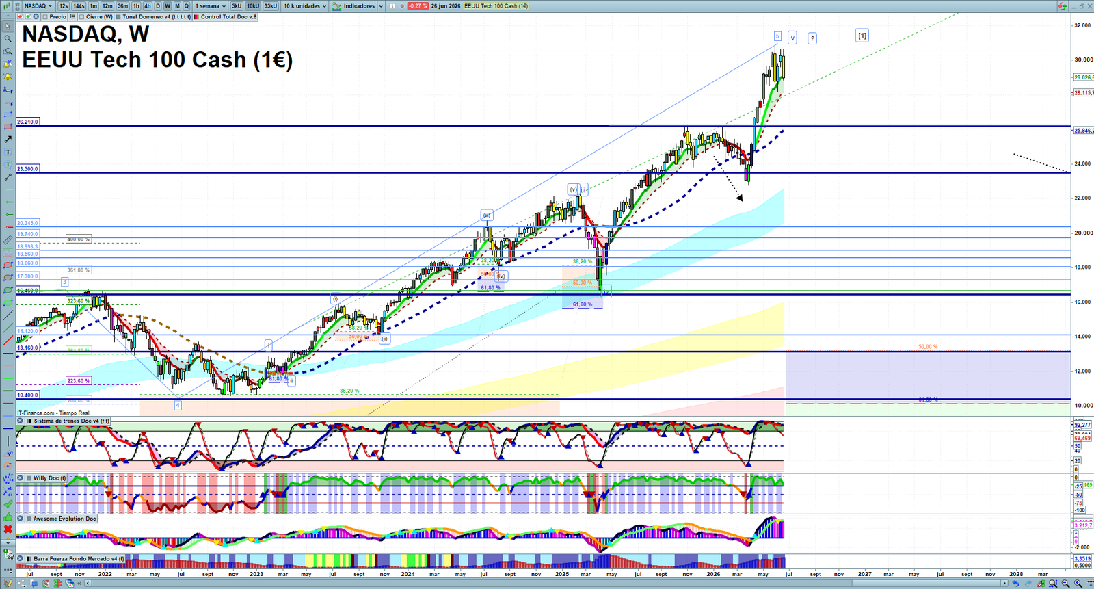This screenshot has width=1094, height=589.
Task: Select the plain yellow alert bell tool
Action: tap(8, 77)
